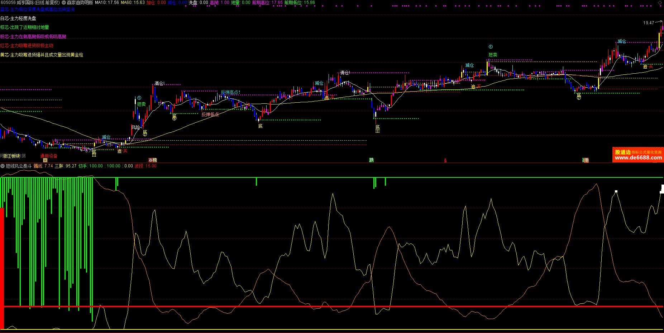Image resolution: width=664 pixels, height=333 pixels.
Task: Click the 激 event marker icon
Action: point(586,160)
